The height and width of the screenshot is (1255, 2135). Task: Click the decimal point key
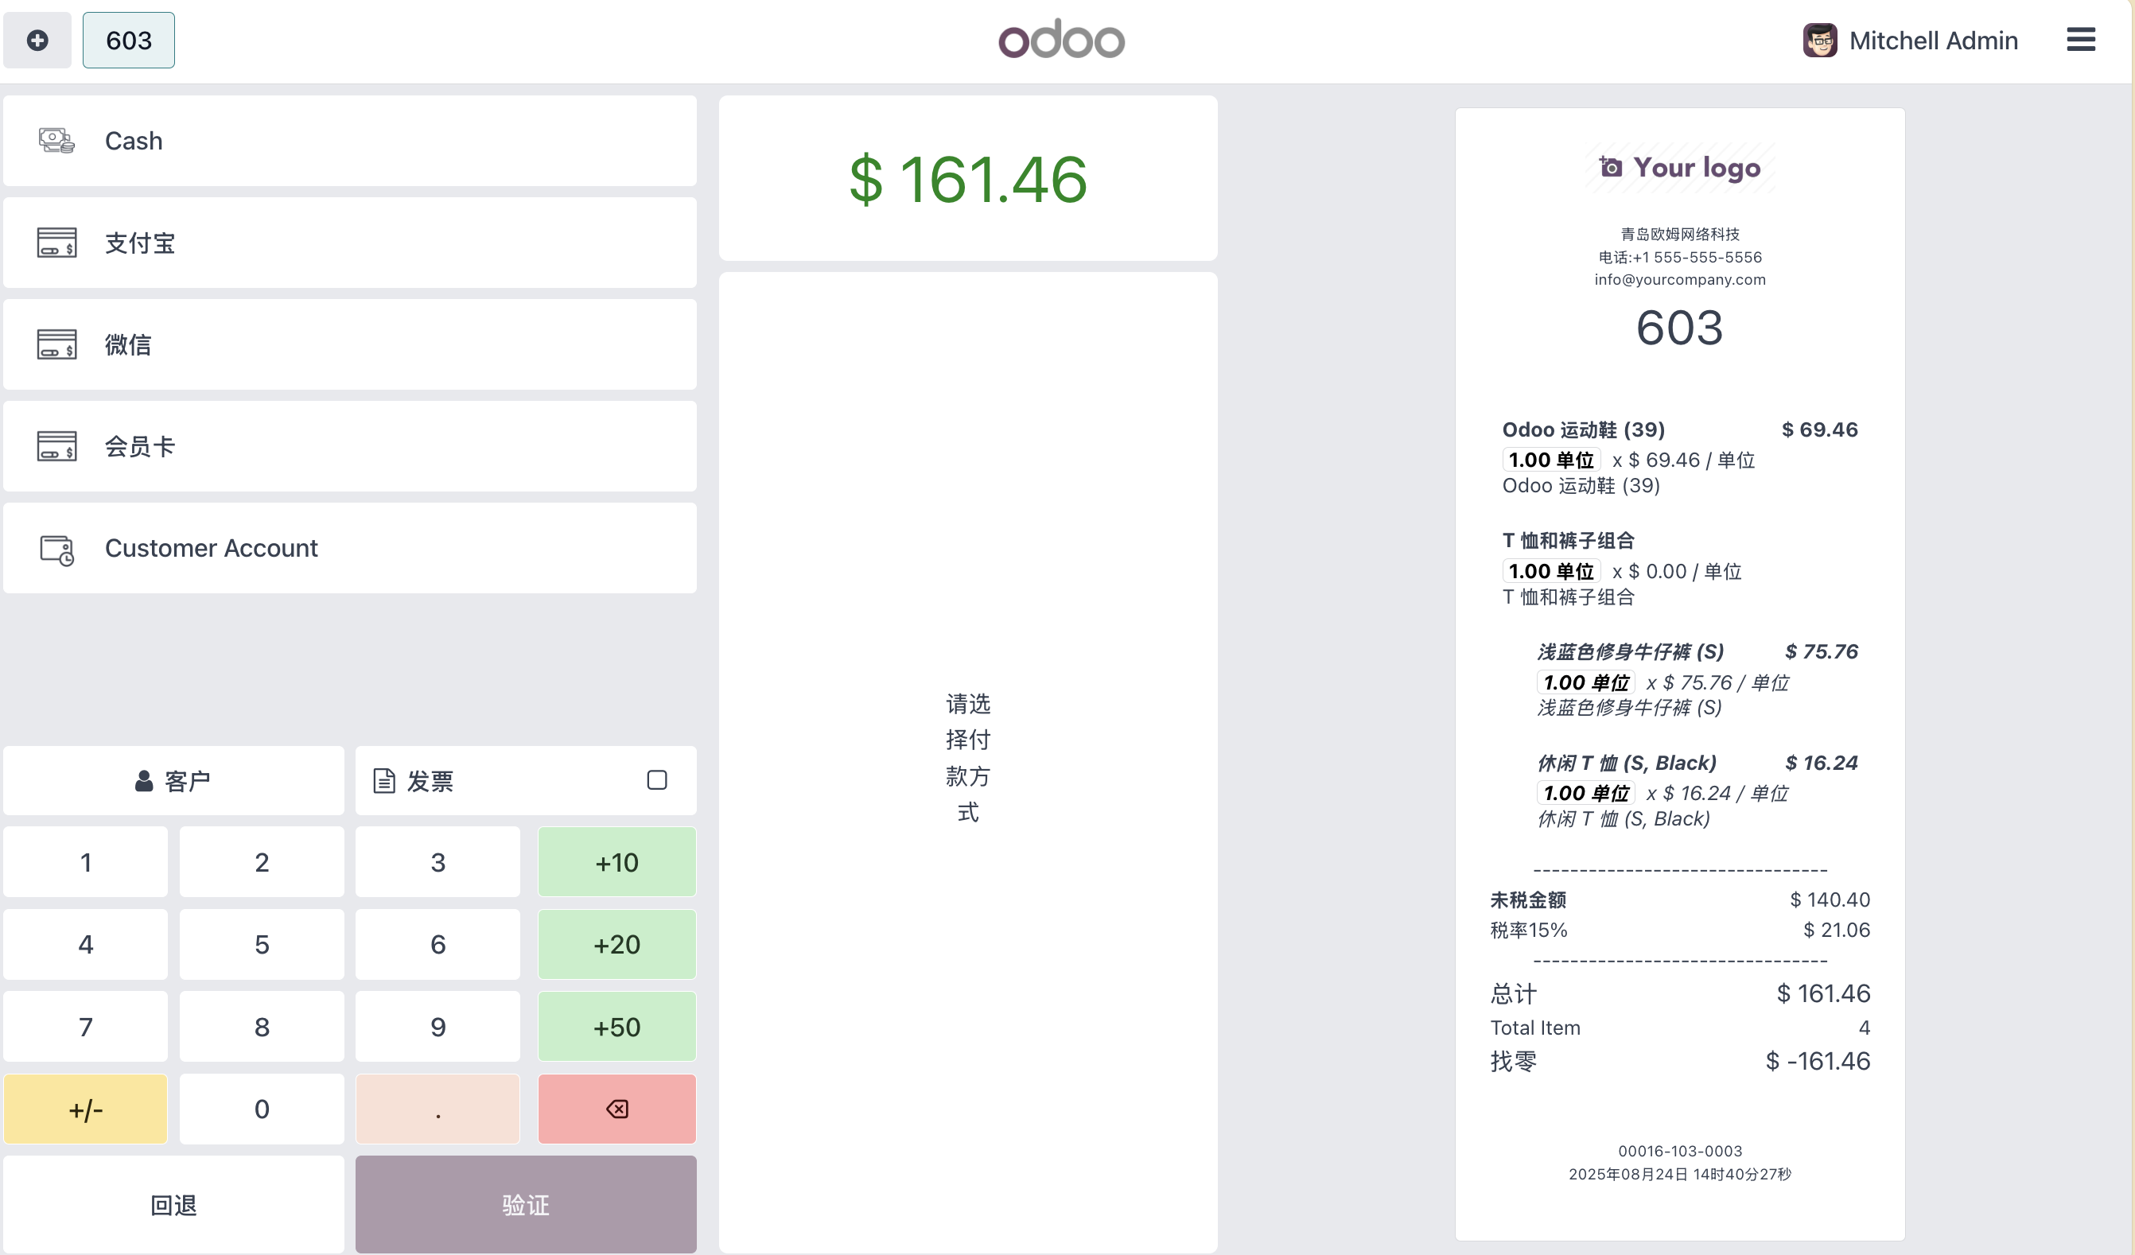pos(437,1109)
